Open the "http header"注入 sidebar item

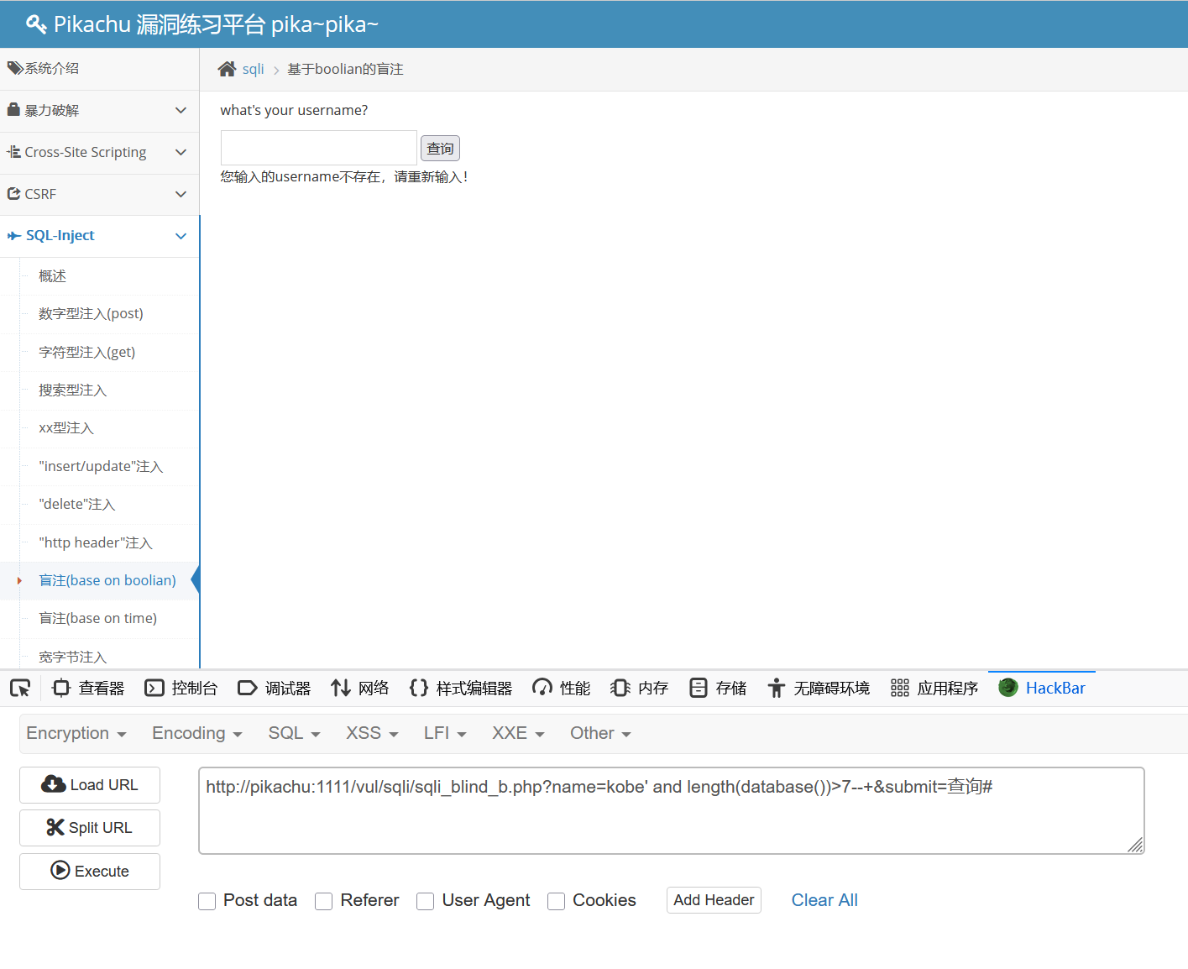[x=96, y=542]
